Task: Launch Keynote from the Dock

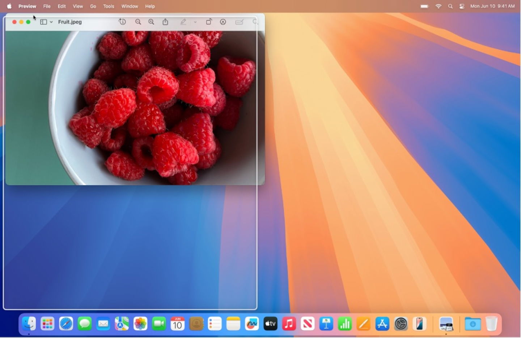Action: [326, 324]
